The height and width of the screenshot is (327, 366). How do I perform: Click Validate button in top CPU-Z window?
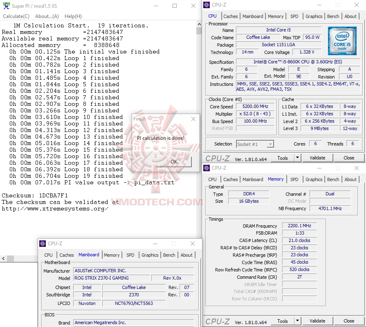pos(317,158)
